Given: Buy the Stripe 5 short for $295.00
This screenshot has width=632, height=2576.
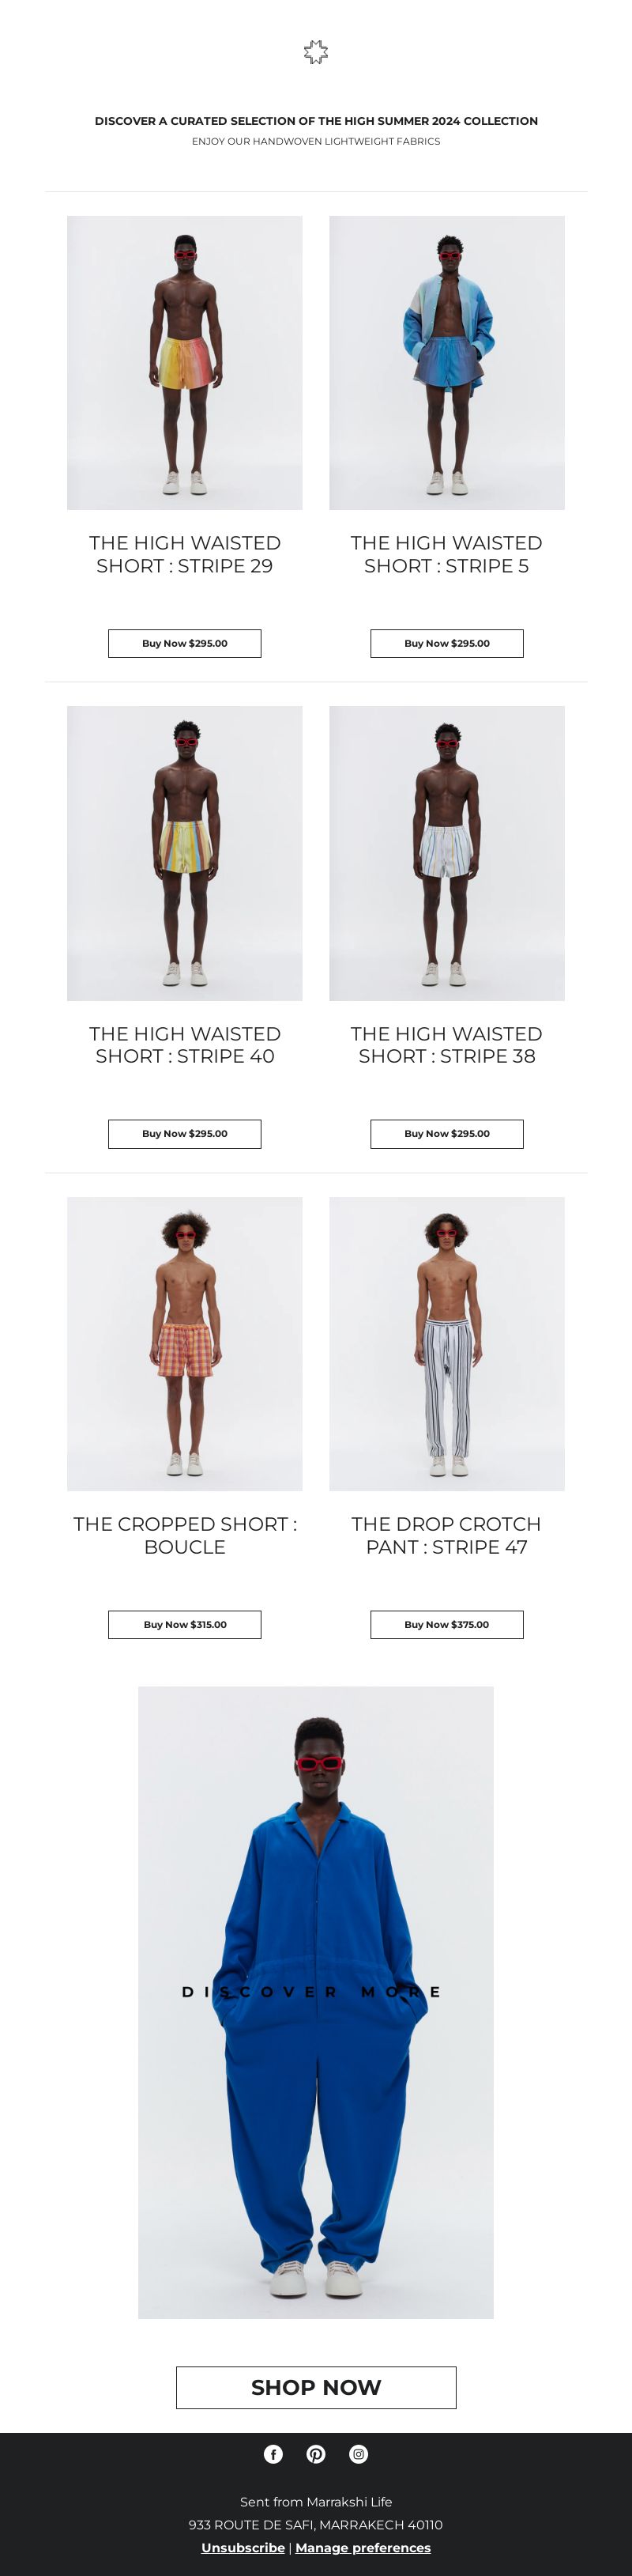Looking at the screenshot, I should 446,643.
